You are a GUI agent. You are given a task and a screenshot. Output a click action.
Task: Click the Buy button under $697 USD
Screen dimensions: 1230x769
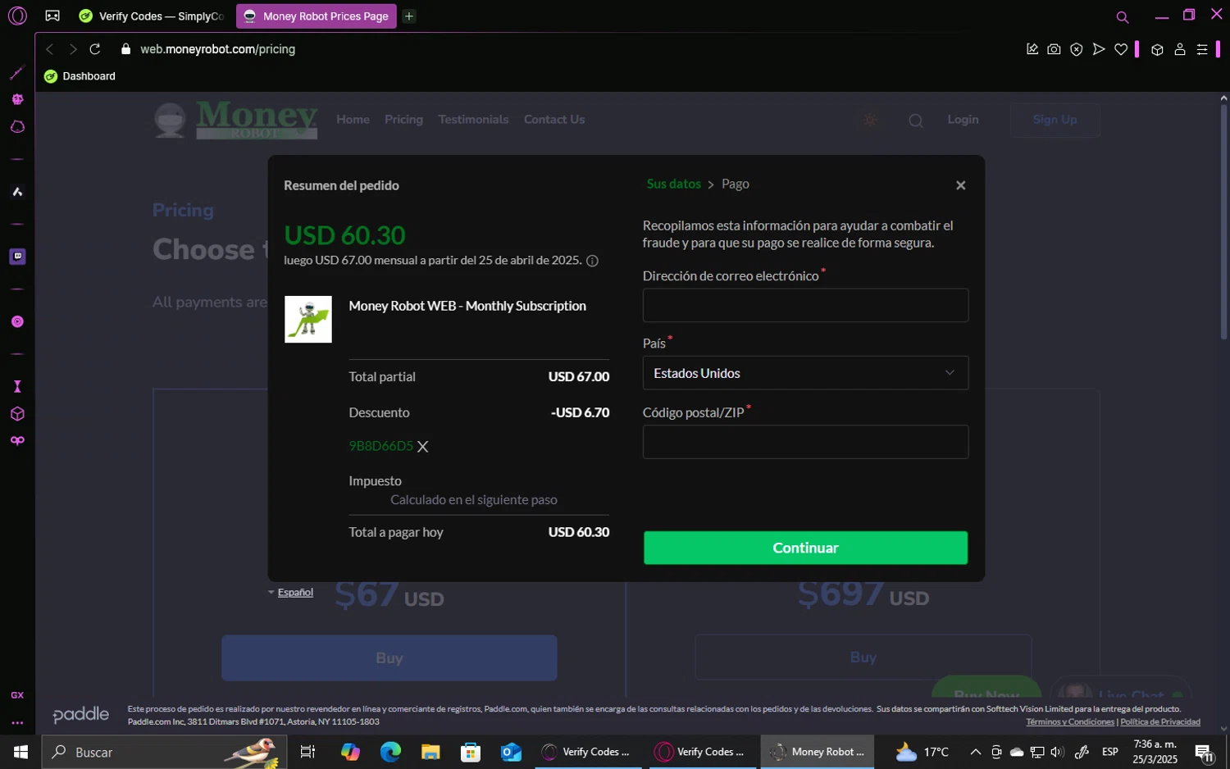coord(863,657)
